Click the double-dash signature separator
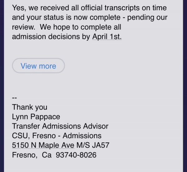187x172 pixels. (x=14, y=98)
